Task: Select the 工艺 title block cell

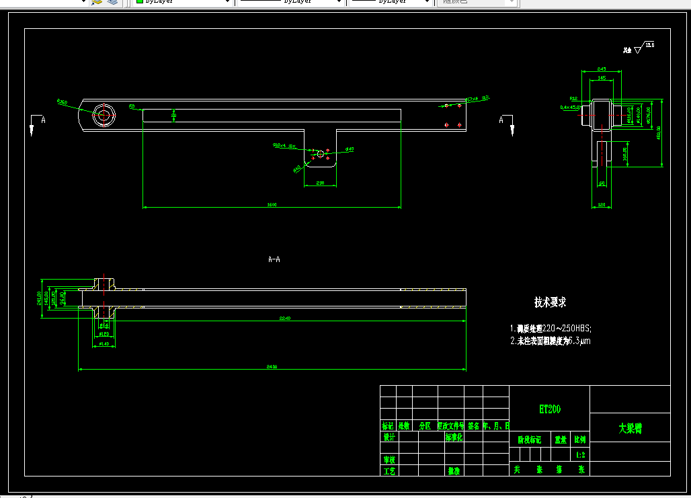Action: [x=389, y=471]
